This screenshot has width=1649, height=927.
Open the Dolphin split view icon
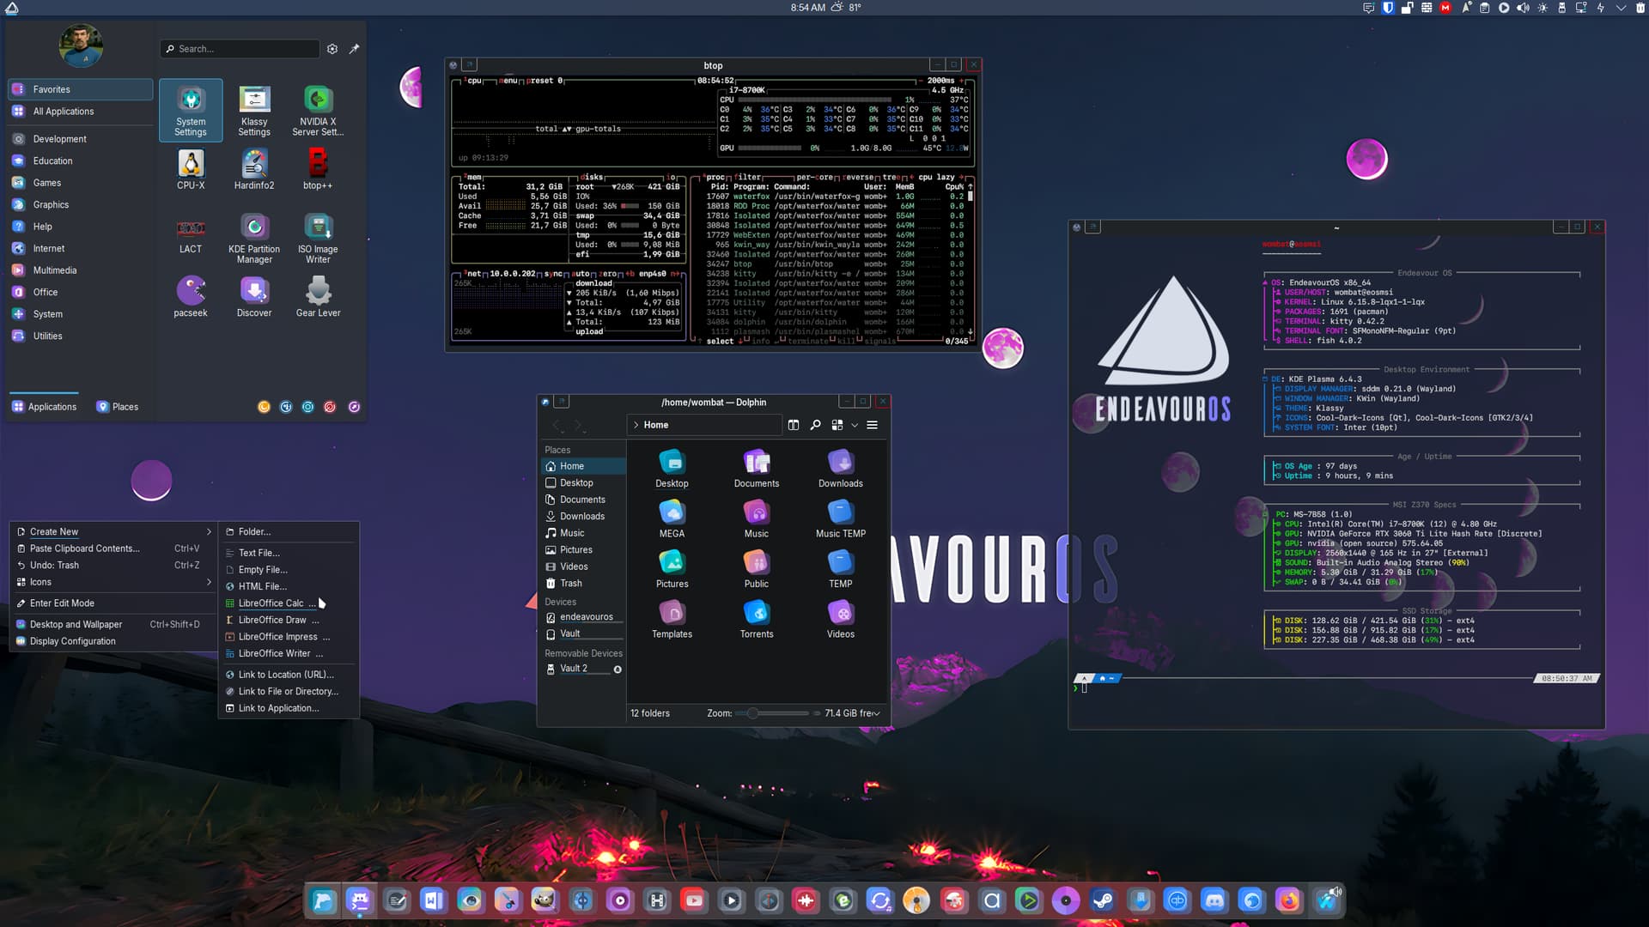pos(793,425)
